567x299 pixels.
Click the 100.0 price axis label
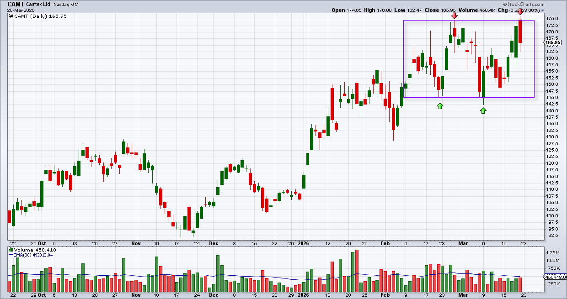pos(552,216)
